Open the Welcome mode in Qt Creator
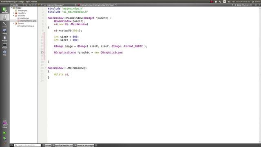 click(x=4, y=10)
